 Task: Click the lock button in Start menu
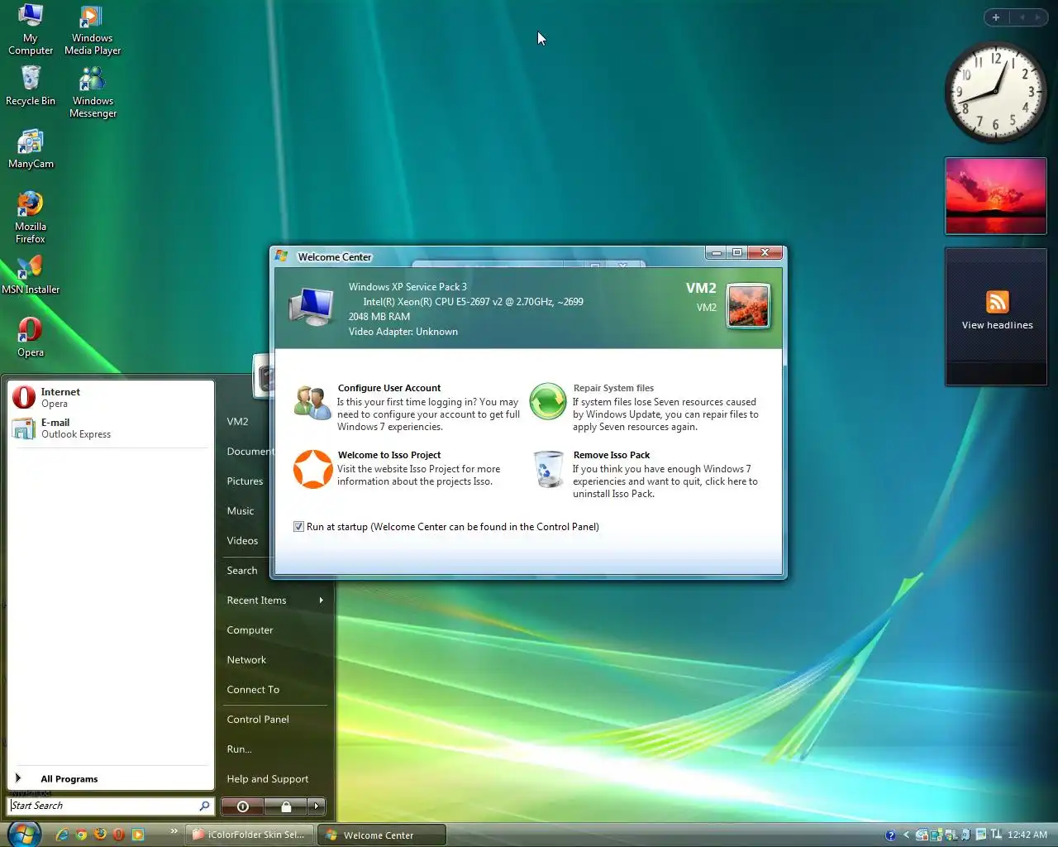(286, 806)
